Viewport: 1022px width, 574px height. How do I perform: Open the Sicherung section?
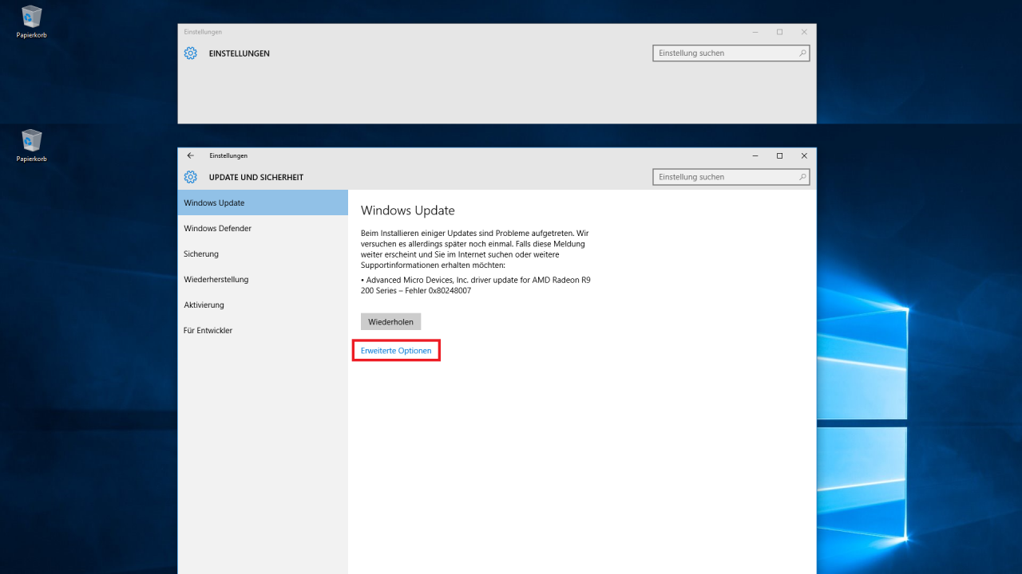pos(263,254)
